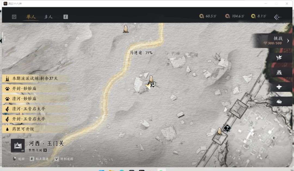Image resolution: width=294 pixels, height=171 pixels.
Task: Open the 挑战 500/500 panel
Action: [273, 40]
